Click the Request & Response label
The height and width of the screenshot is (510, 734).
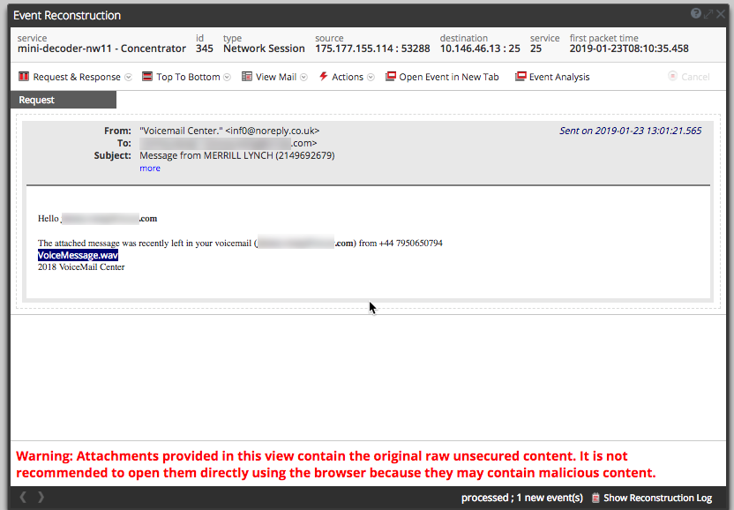77,77
